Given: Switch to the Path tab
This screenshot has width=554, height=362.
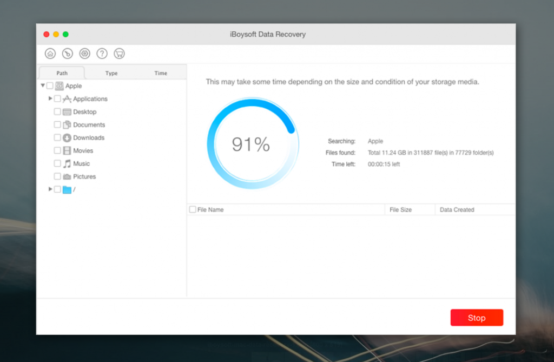Looking at the screenshot, I should (x=62, y=73).
